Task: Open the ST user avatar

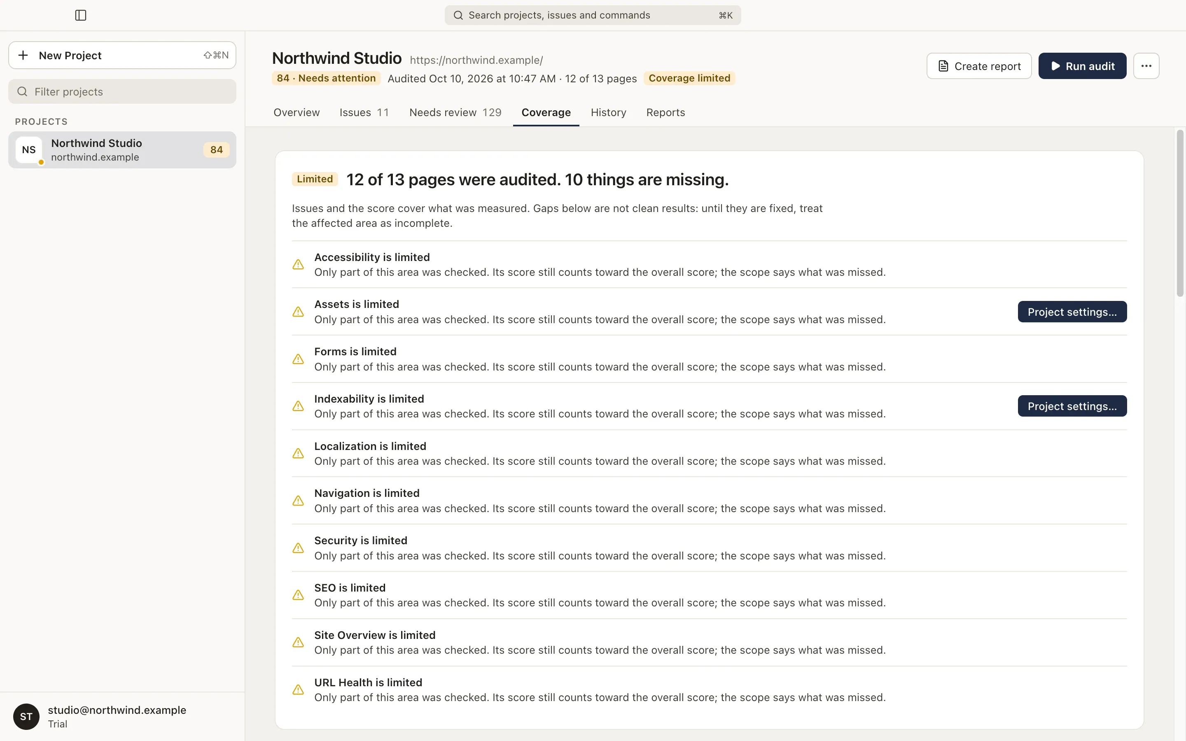Action: pyautogui.click(x=26, y=716)
